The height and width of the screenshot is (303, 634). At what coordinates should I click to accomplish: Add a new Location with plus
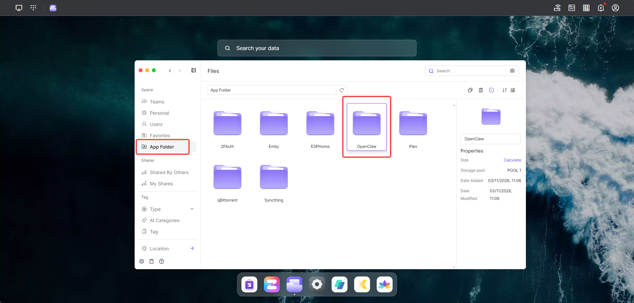[192, 248]
